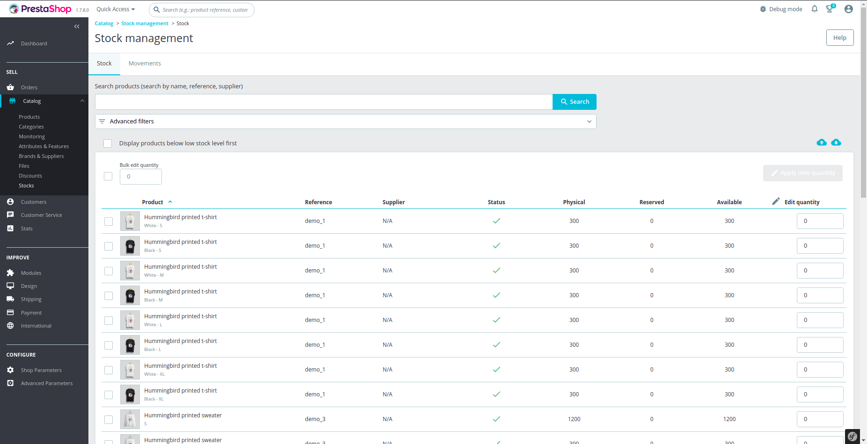
Task: Collapse the Catalog menu in the sidebar
Action: coord(82,100)
